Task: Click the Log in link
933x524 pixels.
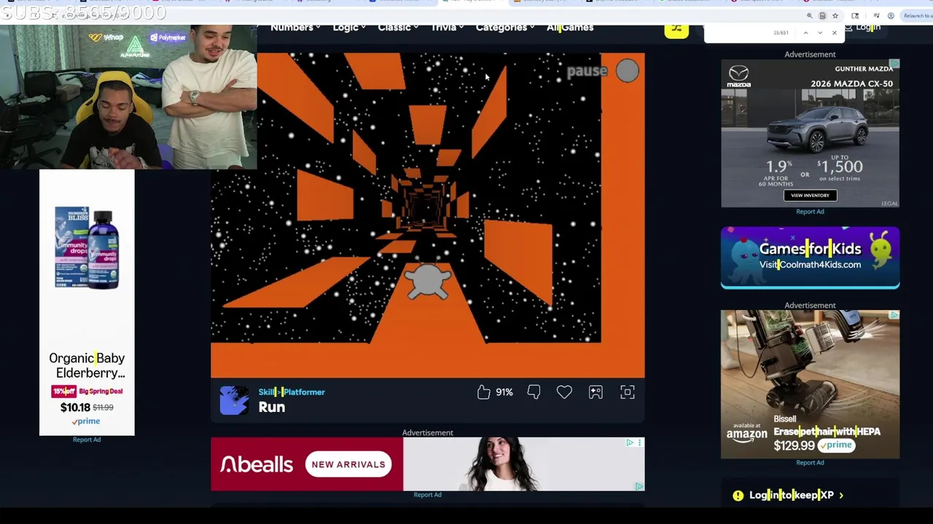Action: coord(863,28)
